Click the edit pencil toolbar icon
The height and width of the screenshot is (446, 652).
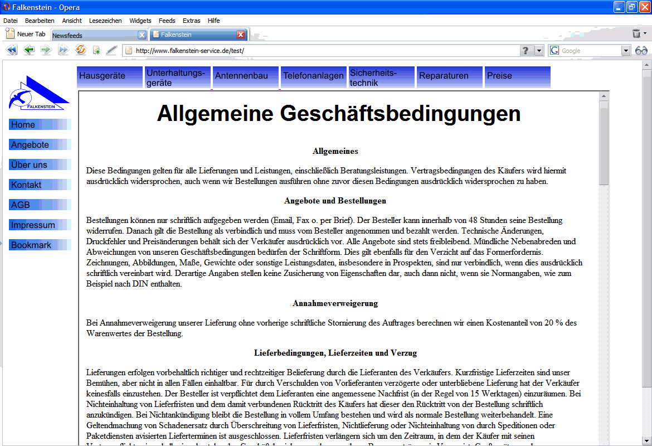pos(111,50)
